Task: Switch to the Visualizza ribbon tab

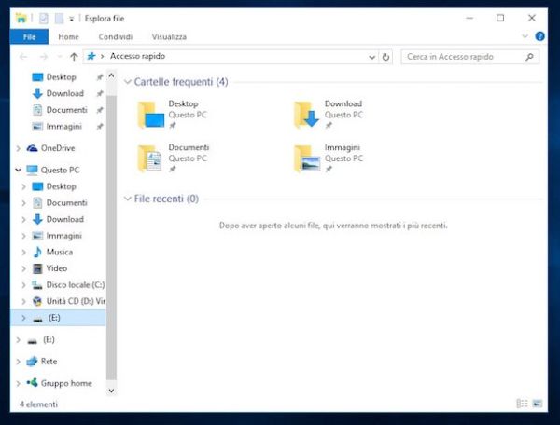Action: tap(169, 36)
